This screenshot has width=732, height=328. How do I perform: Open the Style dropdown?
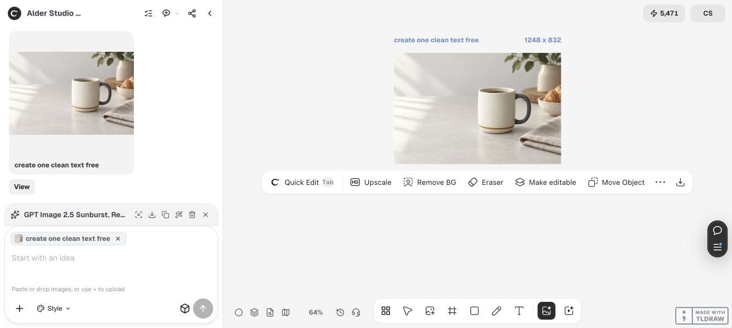click(54, 309)
